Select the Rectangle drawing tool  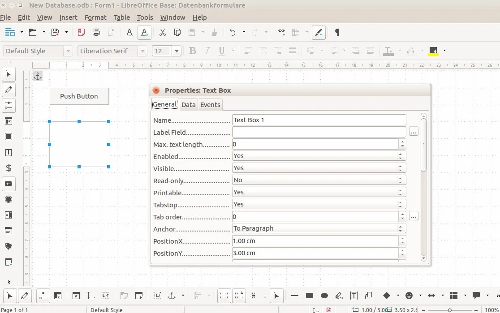coord(309,296)
